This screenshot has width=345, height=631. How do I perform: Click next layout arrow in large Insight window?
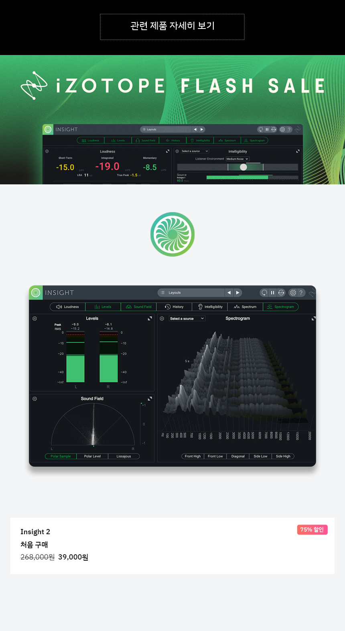238,292
